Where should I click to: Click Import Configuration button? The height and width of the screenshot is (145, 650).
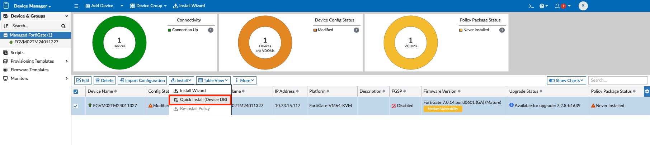point(142,81)
